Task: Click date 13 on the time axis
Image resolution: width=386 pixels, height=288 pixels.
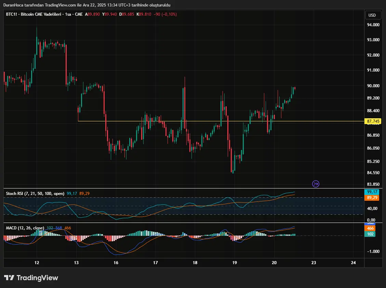Action: coord(76,263)
